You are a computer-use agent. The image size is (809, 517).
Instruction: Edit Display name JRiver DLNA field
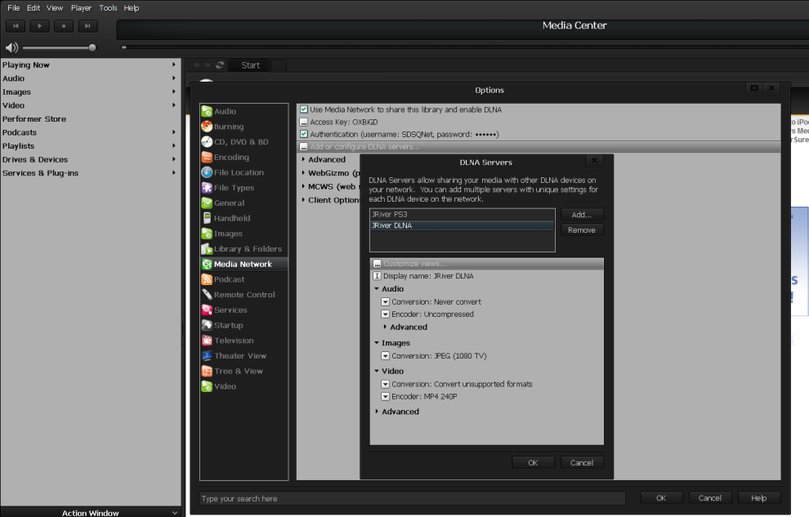pos(423,276)
